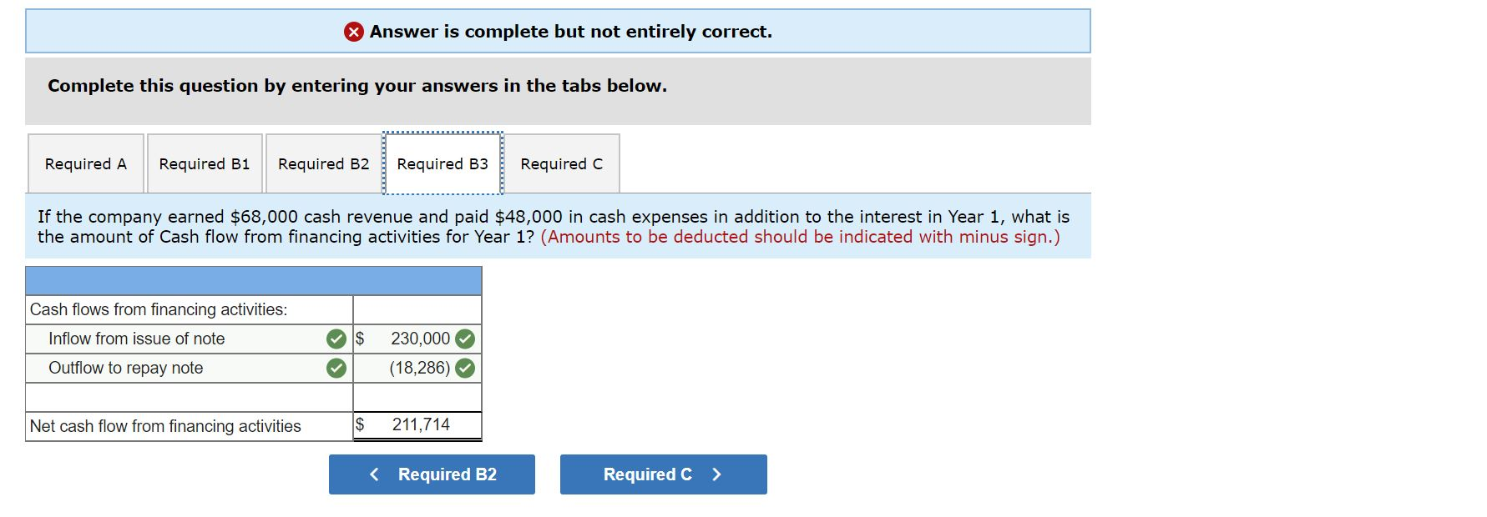The height and width of the screenshot is (517, 1487).
Task: Click the right chevron on Required C button
Action: (716, 474)
